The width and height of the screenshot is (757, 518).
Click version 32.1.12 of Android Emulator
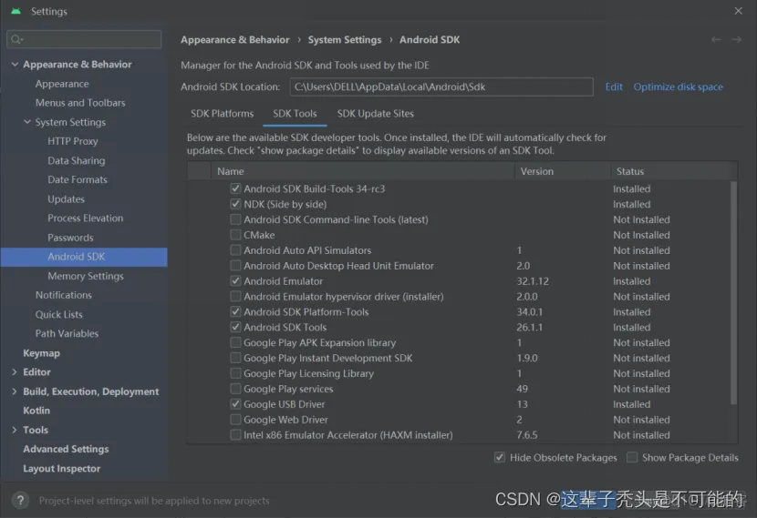click(x=533, y=281)
